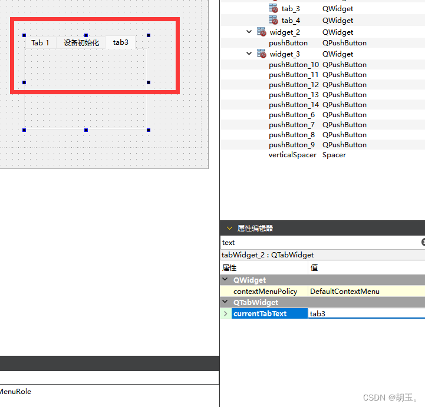
Task: Select pushButton_6 in object tree
Action: tap(292, 115)
